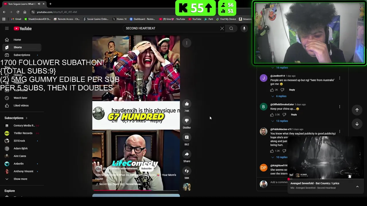Open OilfieldSmokeEater comment options menu

(x=340, y=107)
